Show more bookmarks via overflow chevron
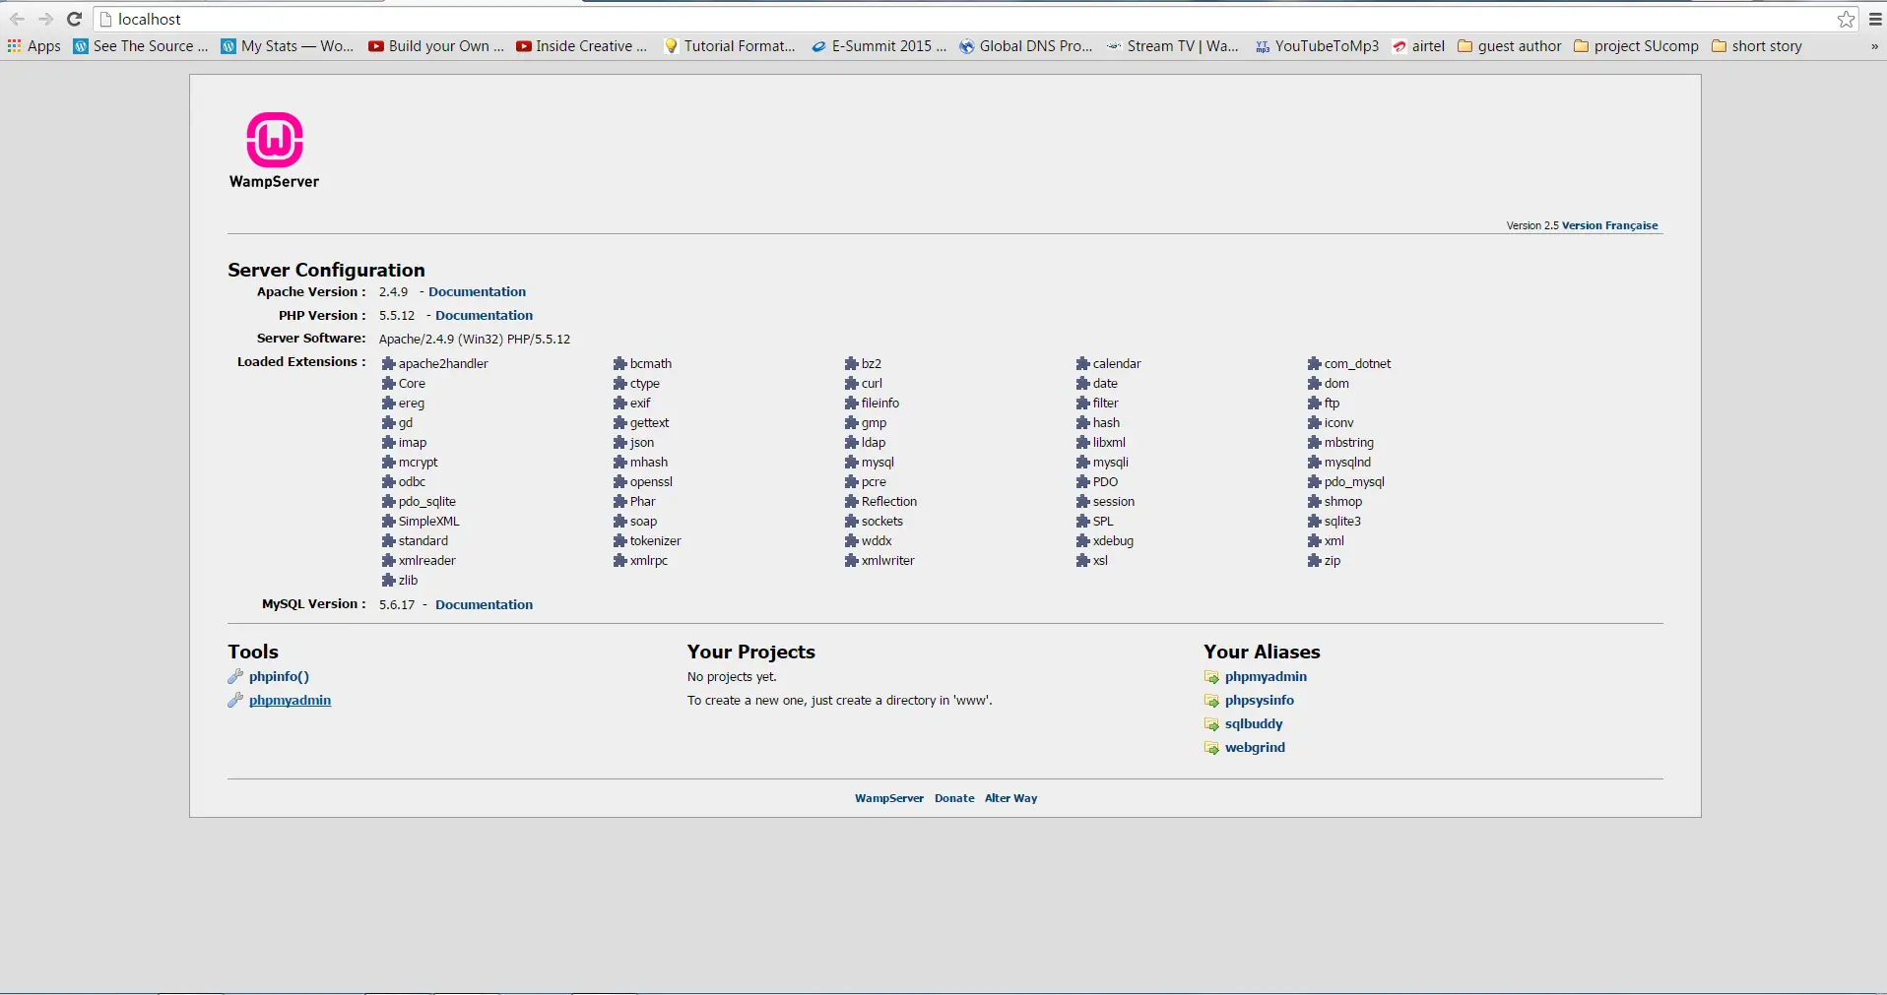This screenshot has width=1887, height=995. pos(1874,46)
